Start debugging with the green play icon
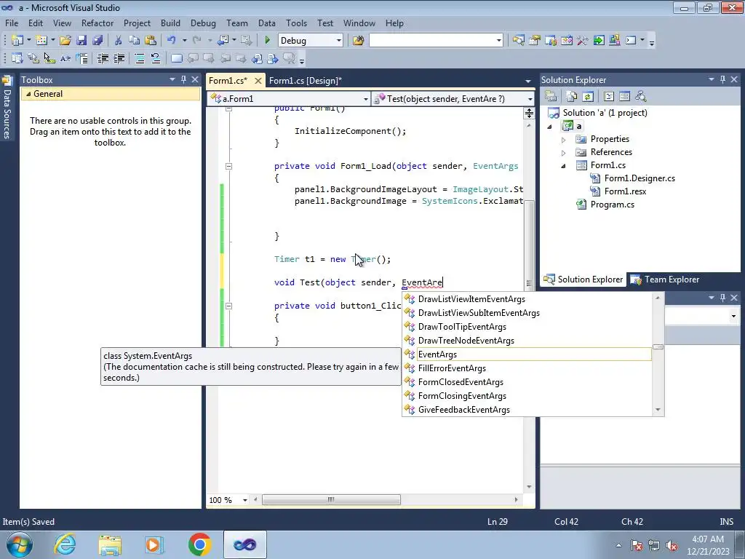The height and width of the screenshot is (559, 745). [x=267, y=41]
